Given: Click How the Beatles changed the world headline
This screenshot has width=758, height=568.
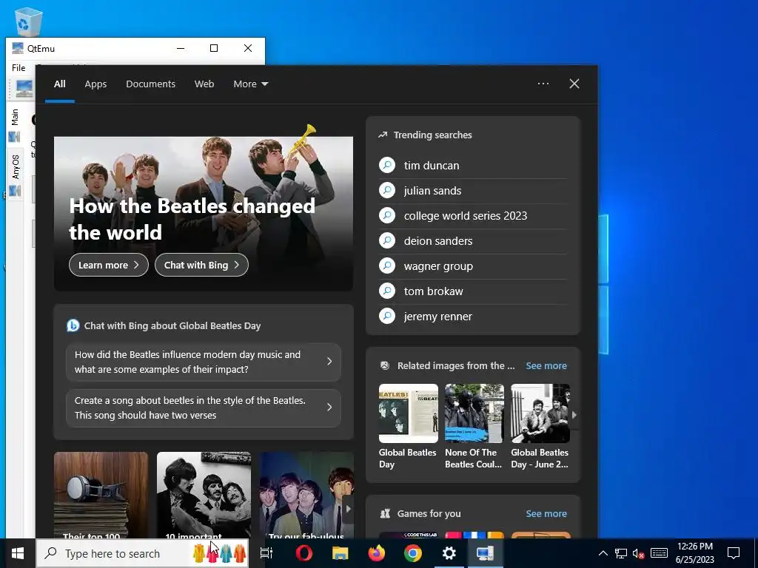Looking at the screenshot, I should pos(192,219).
